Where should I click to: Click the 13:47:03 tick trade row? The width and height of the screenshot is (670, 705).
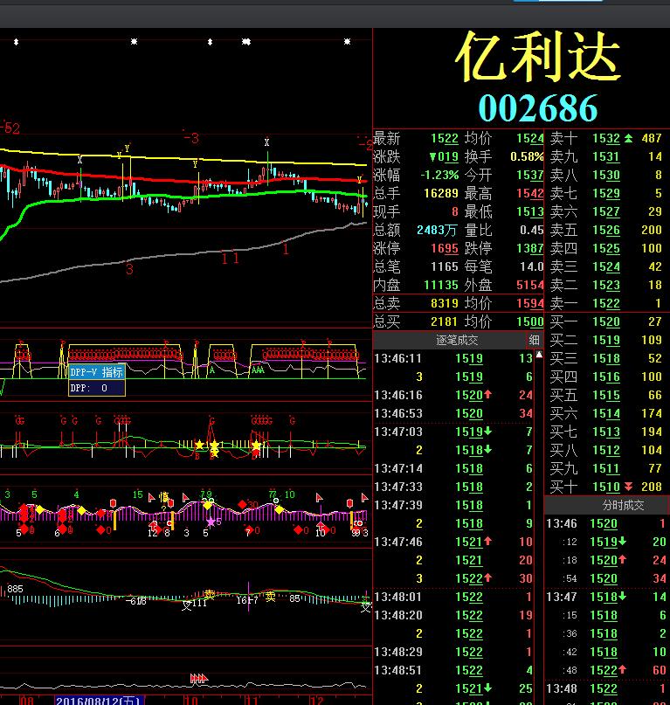[453, 432]
